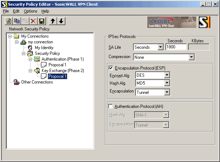Collapse the Security Policy tree node
Viewport: 220px width, 162px height.
pyautogui.click(x=24, y=53)
